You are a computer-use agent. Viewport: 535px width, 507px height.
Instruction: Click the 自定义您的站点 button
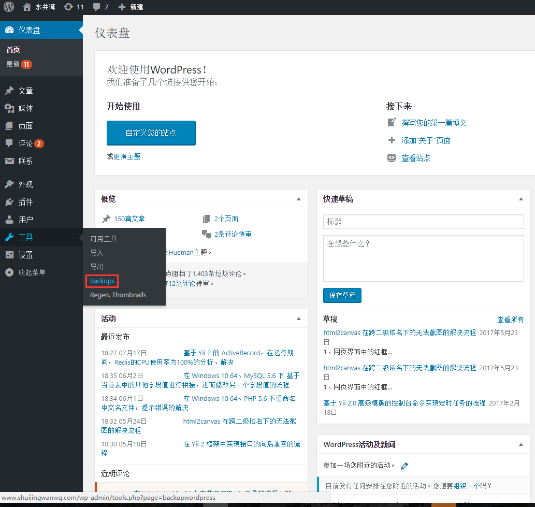pyautogui.click(x=151, y=133)
